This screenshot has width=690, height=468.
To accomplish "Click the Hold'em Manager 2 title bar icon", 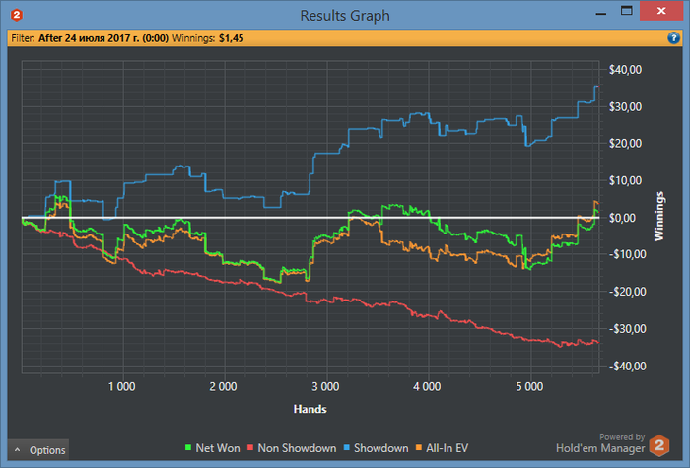I will (17, 15).
